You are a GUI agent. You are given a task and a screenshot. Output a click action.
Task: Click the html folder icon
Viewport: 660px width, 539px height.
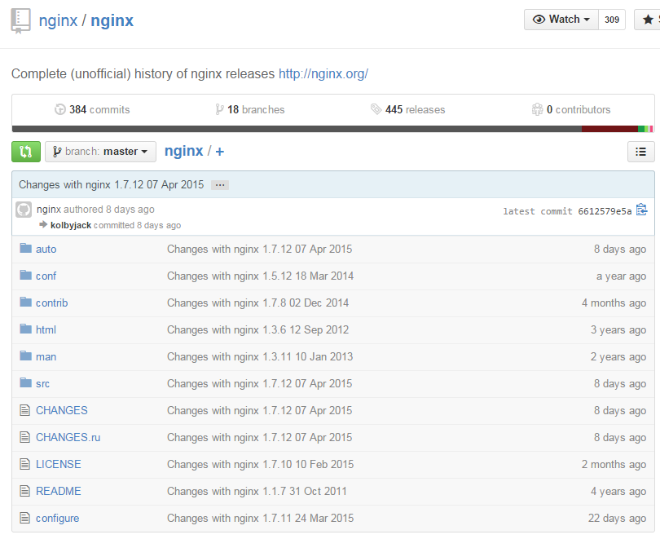click(x=26, y=329)
